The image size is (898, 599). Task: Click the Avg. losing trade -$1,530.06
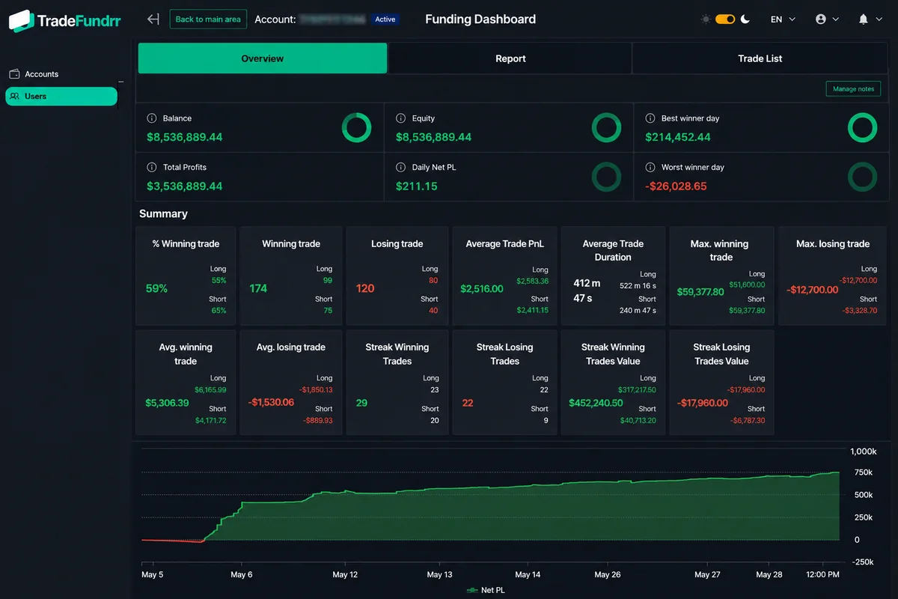271,402
